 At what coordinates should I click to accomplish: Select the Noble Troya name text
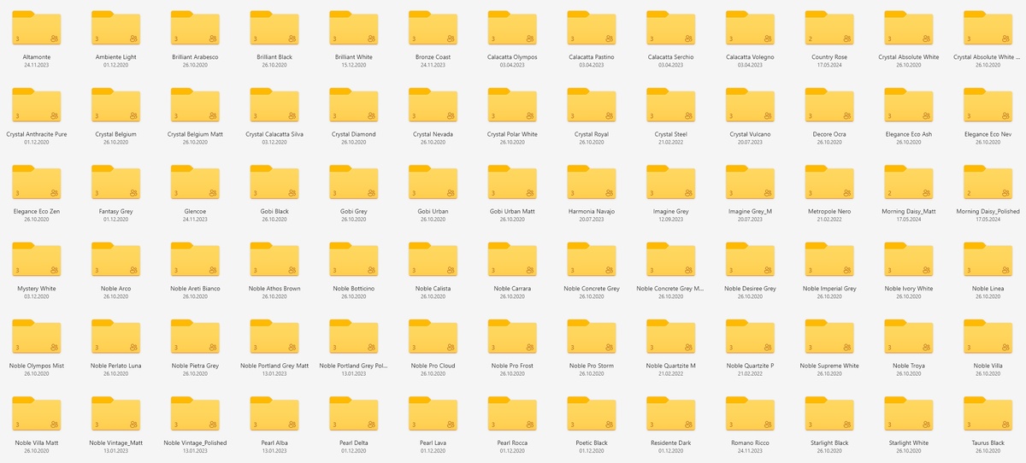(909, 366)
